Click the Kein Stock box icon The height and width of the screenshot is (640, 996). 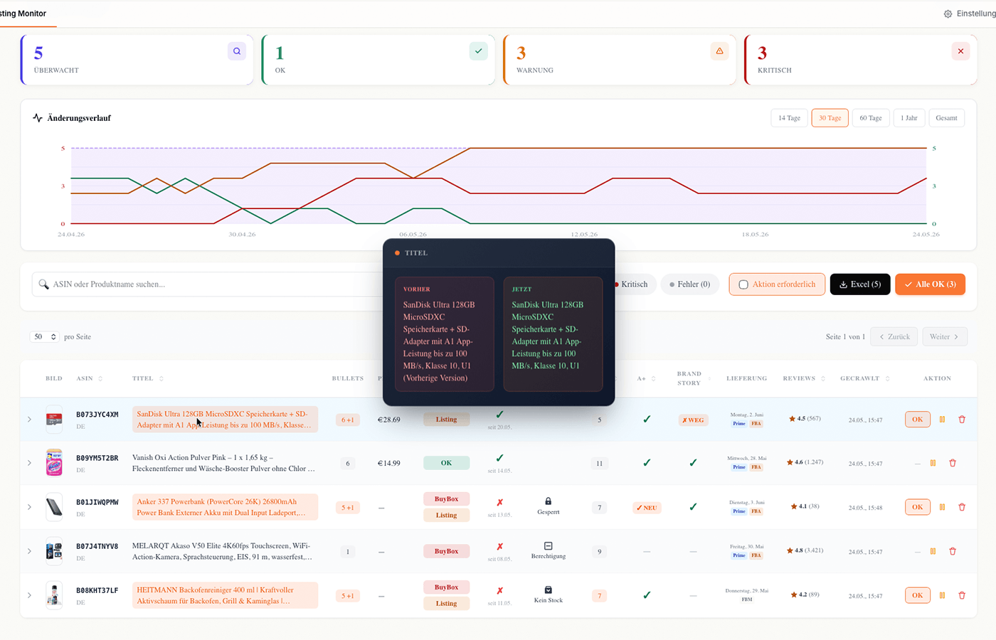point(548,590)
